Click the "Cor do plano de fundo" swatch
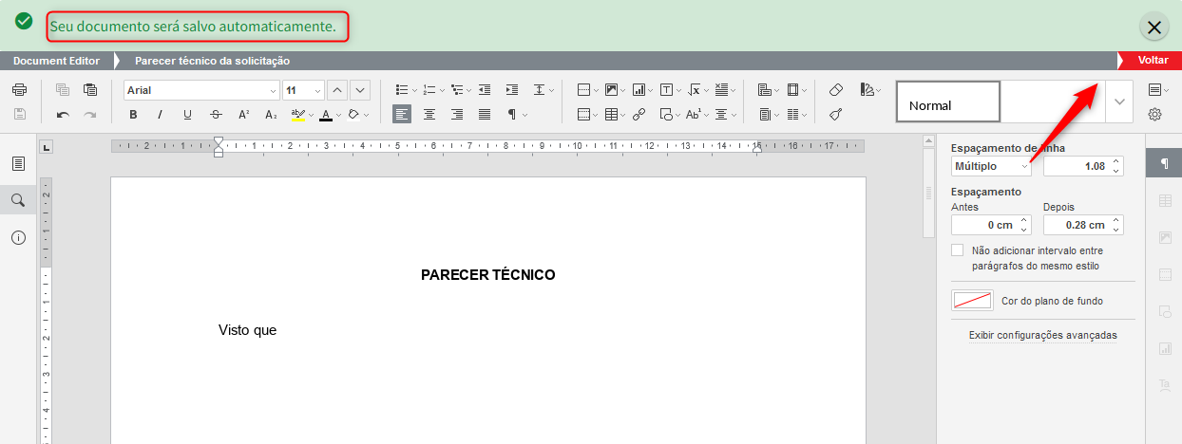Viewport: 1182px width, 444px height. coord(972,301)
